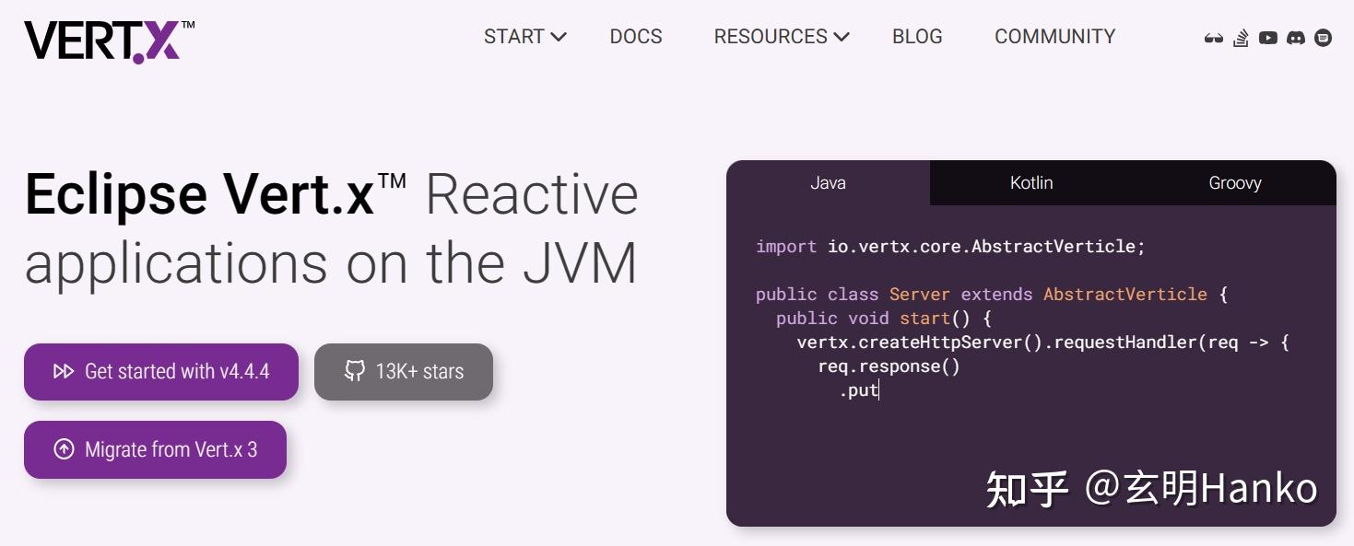Switch code sample to Kotlin tab
Viewport: 1354px width, 546px height.
point(1031,182)
